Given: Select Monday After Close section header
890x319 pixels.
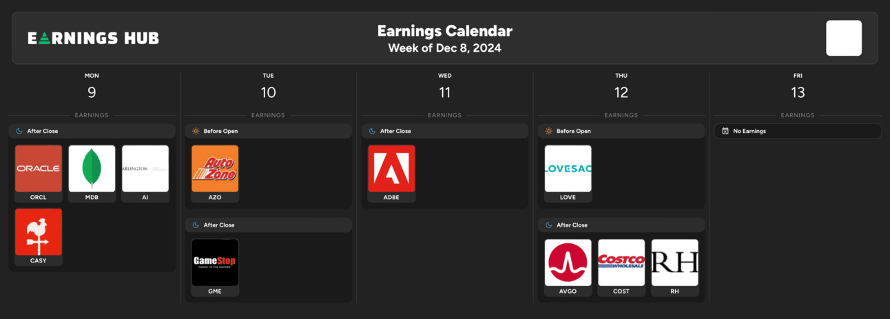Looking at the screenshot, I should [92, 131].
